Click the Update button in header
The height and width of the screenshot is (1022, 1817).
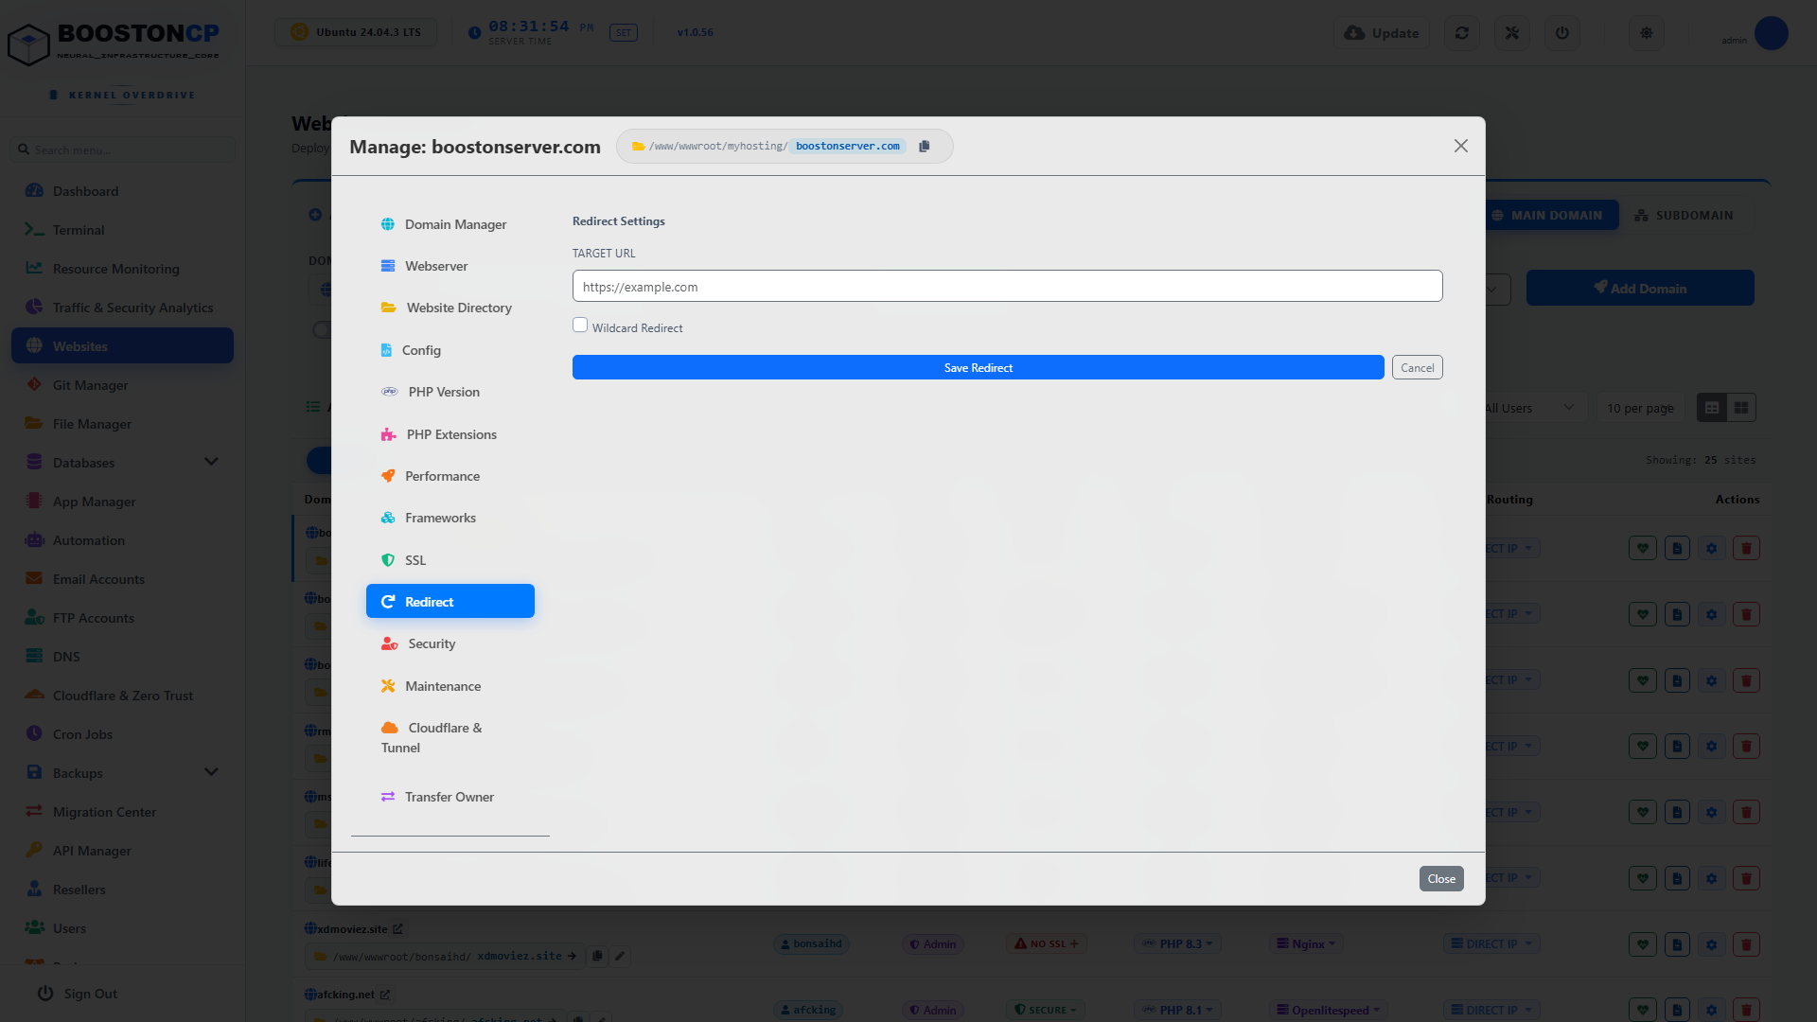point(1382,33)
